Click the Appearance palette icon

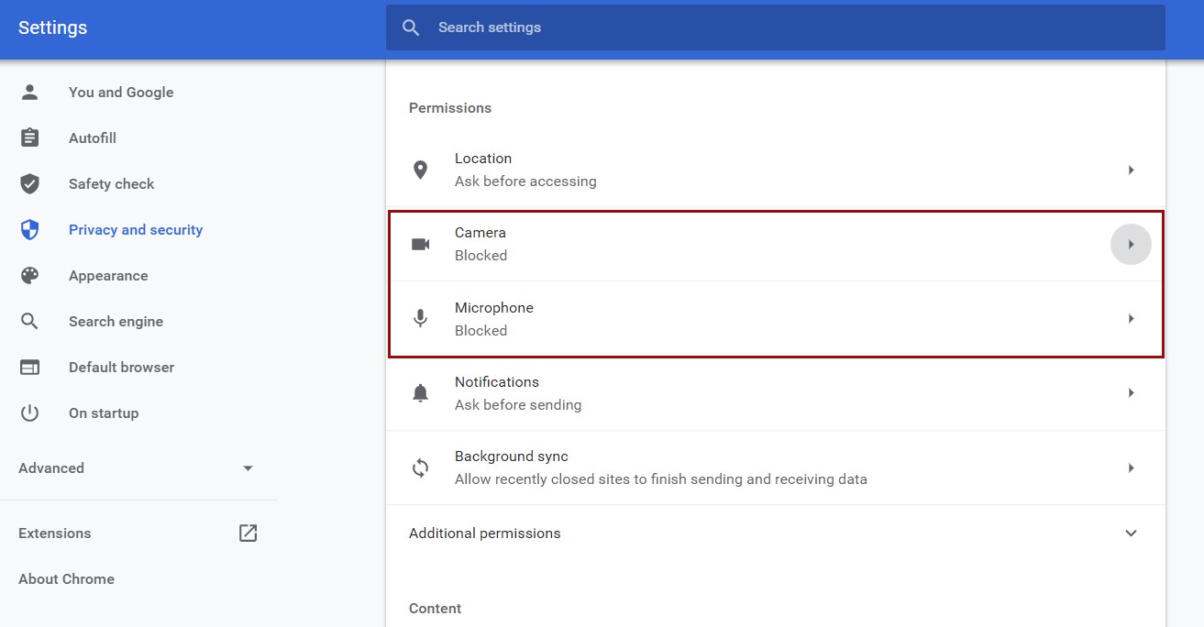pos(30,275)
